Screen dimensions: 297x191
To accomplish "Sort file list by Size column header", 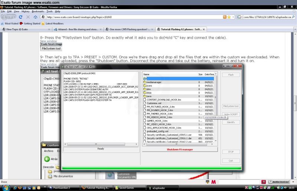I will point(200,74).
